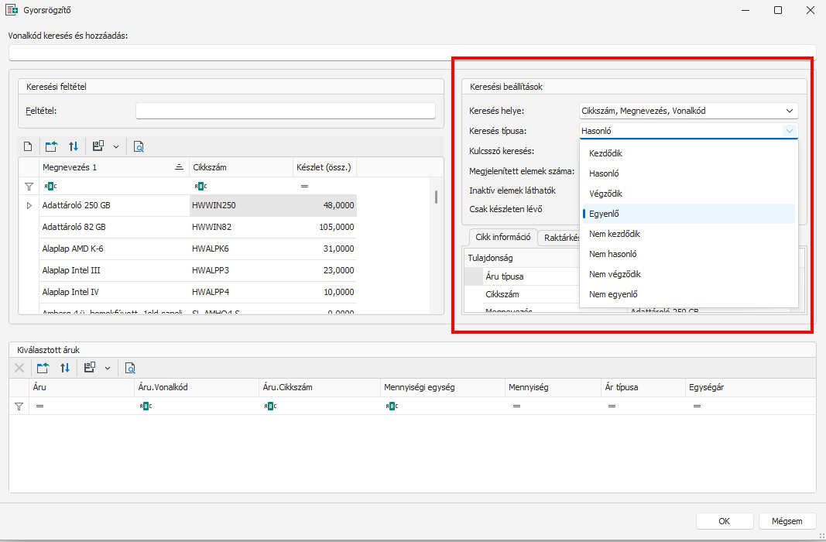
Task: Click the Mégsem cancel button
Action: tap(787, 521)
